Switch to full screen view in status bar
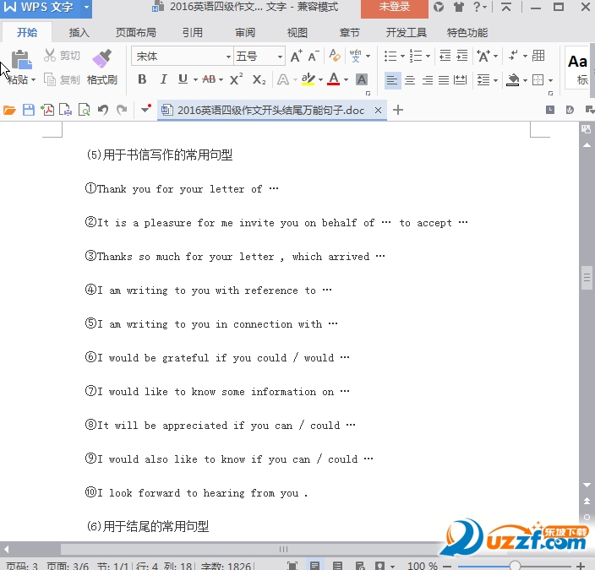 (292, 566)
